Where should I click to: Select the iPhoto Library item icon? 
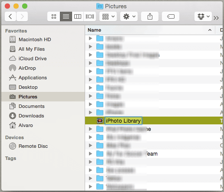(100, 120)
